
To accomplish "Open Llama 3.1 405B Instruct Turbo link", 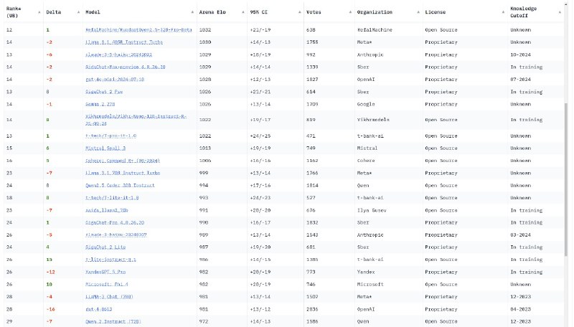I will (124, 42).
